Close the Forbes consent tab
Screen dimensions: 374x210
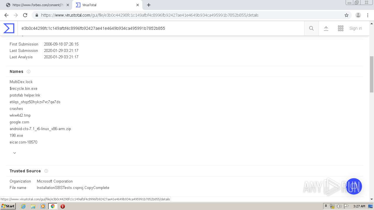pos(68,5)
